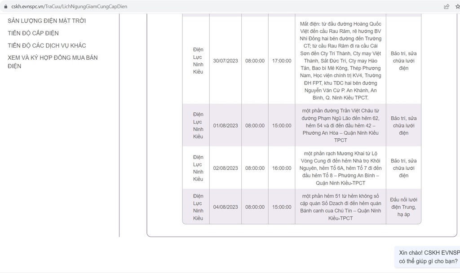Click the Đấu nối lưới điện reason cell
The width and height of the screenshot is (460, 273).
click(x=403, y=207)
